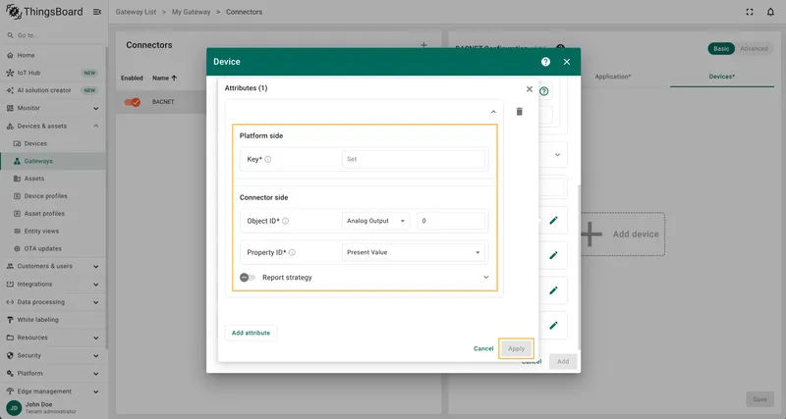The image size is (786, 419).
Task: Click the Apply button
Action: click(516, 348)
